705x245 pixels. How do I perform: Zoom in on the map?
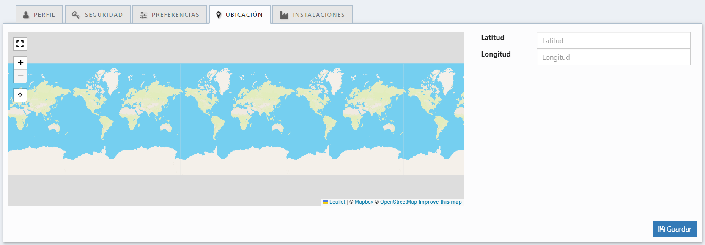pos(20,63)
